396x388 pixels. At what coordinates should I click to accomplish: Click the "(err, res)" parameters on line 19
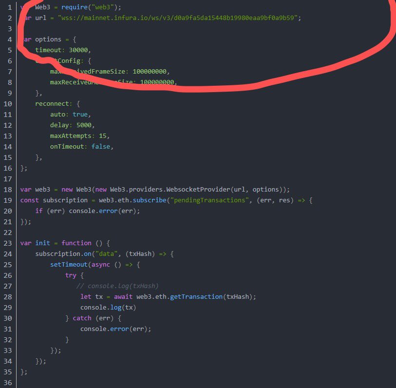tap(275, 200)
